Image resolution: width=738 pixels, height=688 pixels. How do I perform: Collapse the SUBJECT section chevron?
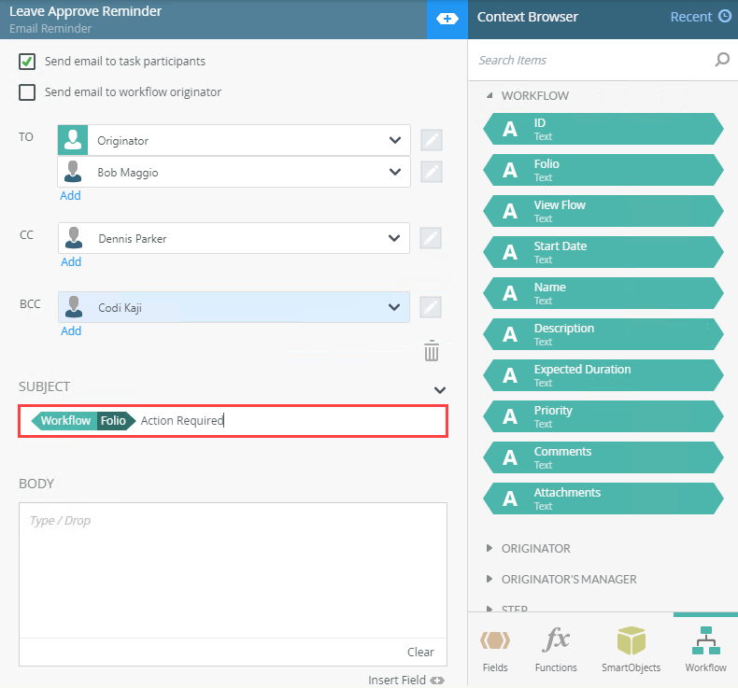pos(439,389)
